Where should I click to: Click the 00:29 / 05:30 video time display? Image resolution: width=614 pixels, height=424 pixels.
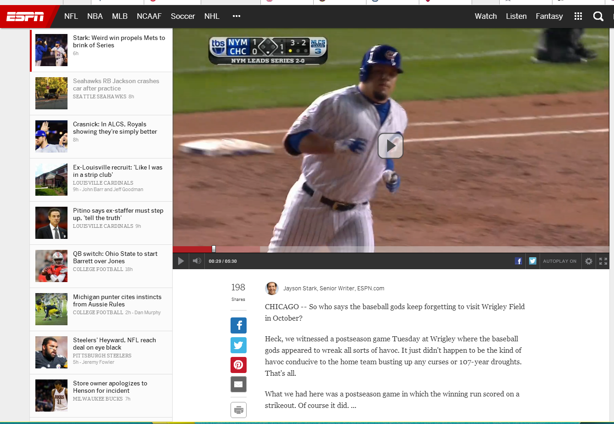pyautogui.click(x=223, y=261)
